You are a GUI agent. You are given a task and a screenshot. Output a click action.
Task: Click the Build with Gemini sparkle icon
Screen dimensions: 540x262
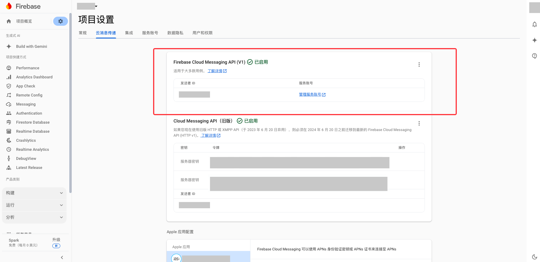pyautogui.click(x=9, y=46)
